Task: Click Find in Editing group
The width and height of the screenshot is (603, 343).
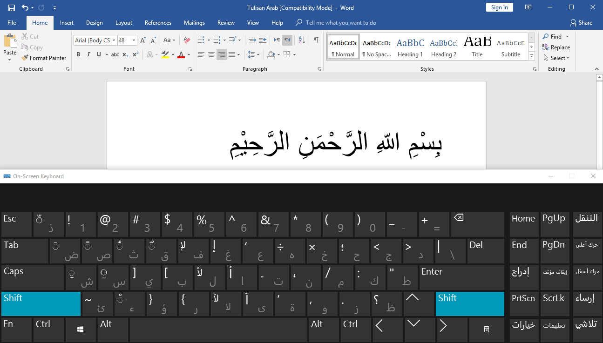Action: pos(552,37)
